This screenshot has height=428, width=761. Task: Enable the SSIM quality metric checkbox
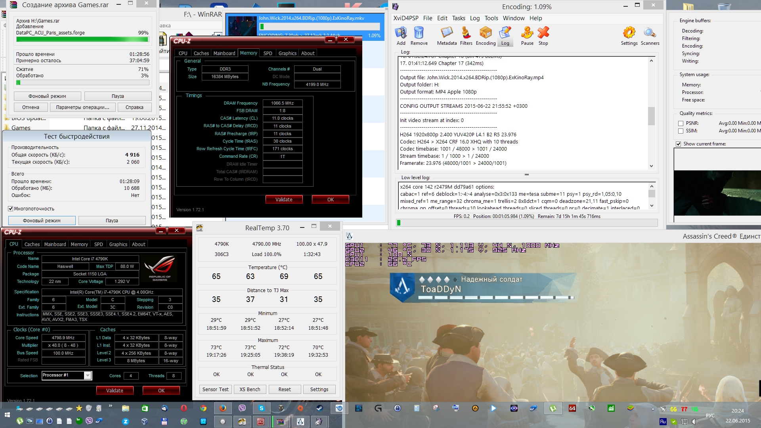pos(681,131)
